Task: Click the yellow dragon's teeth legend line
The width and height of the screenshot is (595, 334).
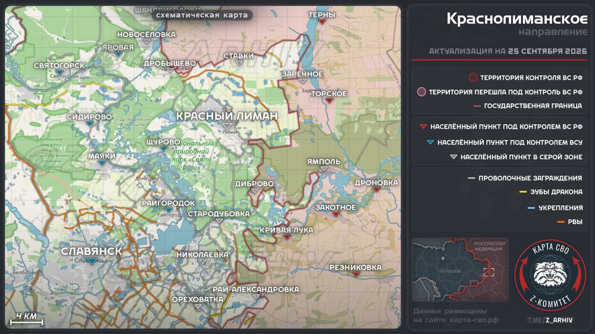Action: [524, 192]
